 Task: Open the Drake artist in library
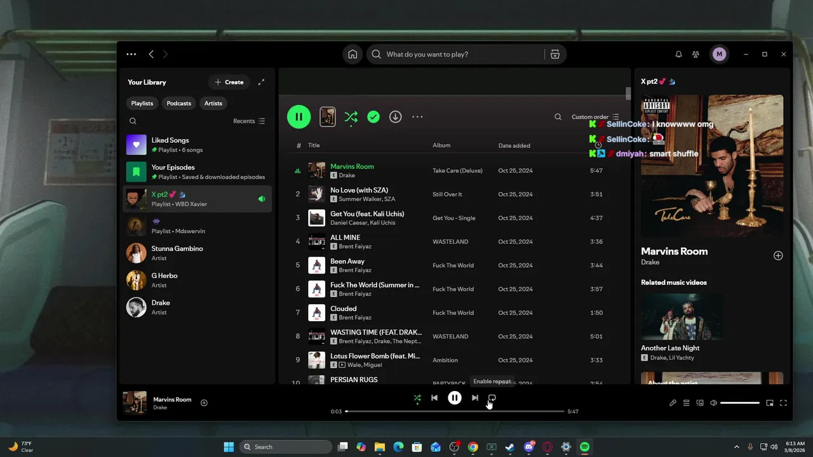pyautogui.click(x=197, y=307)
